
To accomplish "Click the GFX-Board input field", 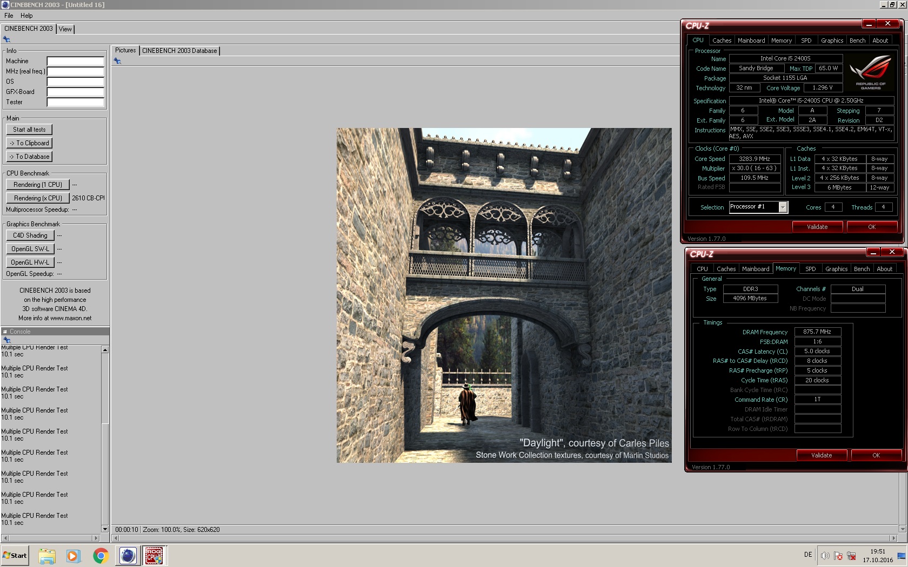I will click(x=76, y=92).
